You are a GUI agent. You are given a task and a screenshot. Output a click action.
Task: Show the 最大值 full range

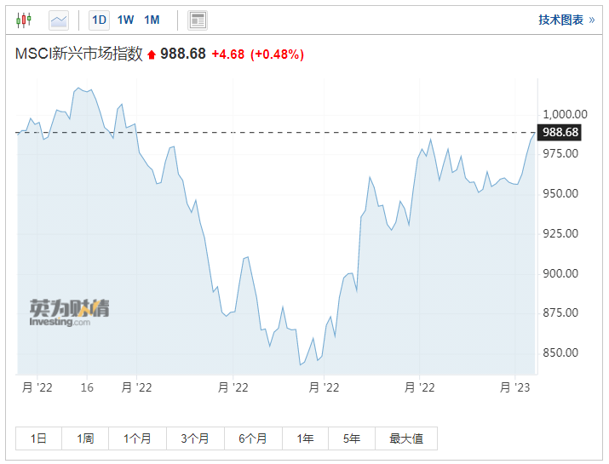(406, 438)
